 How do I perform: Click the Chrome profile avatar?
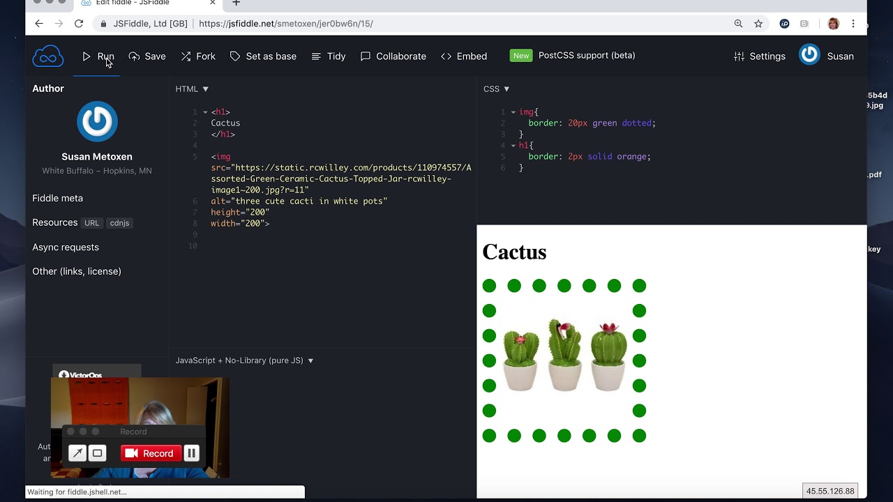coord(833,24)
